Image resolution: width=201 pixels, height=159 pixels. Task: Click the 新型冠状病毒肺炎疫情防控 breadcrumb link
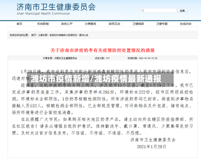(x=63, y=35)
